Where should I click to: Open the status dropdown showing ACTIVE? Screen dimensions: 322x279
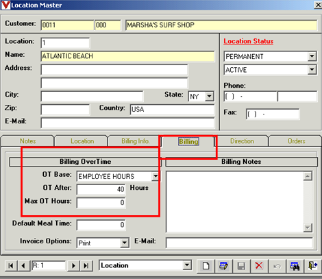click(x=312, y=70)
